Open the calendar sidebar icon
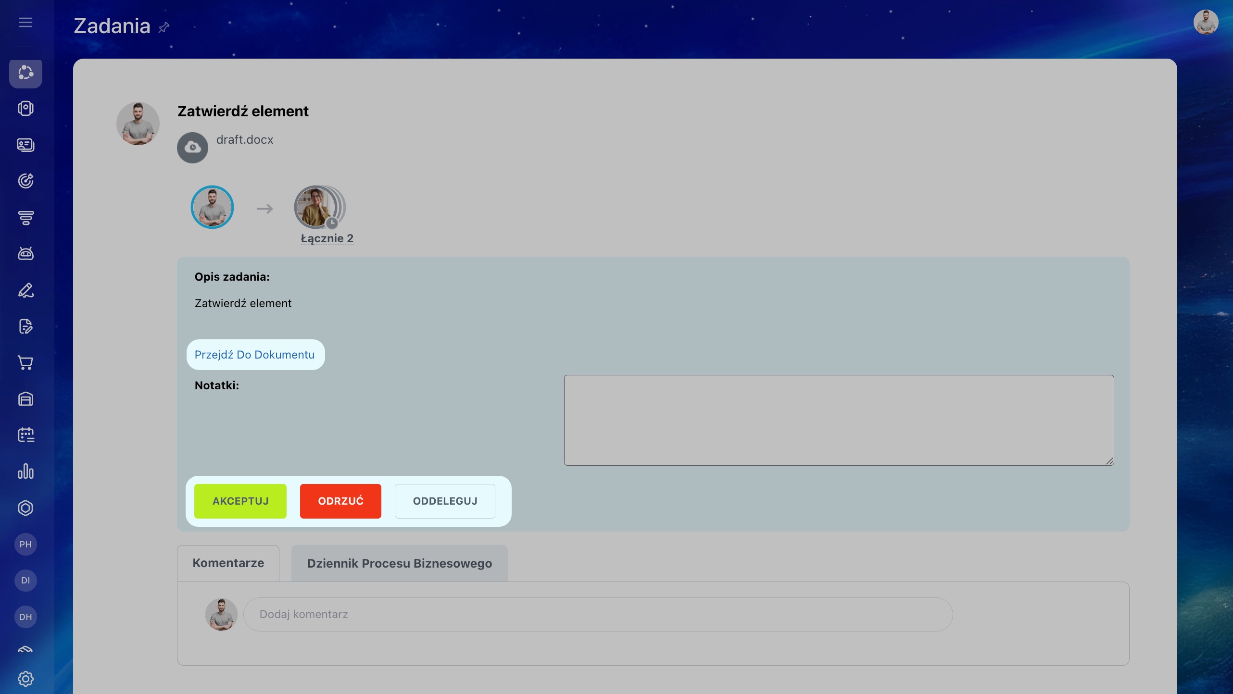Viewport: 1233px width, 694px height. coord(25,435)
